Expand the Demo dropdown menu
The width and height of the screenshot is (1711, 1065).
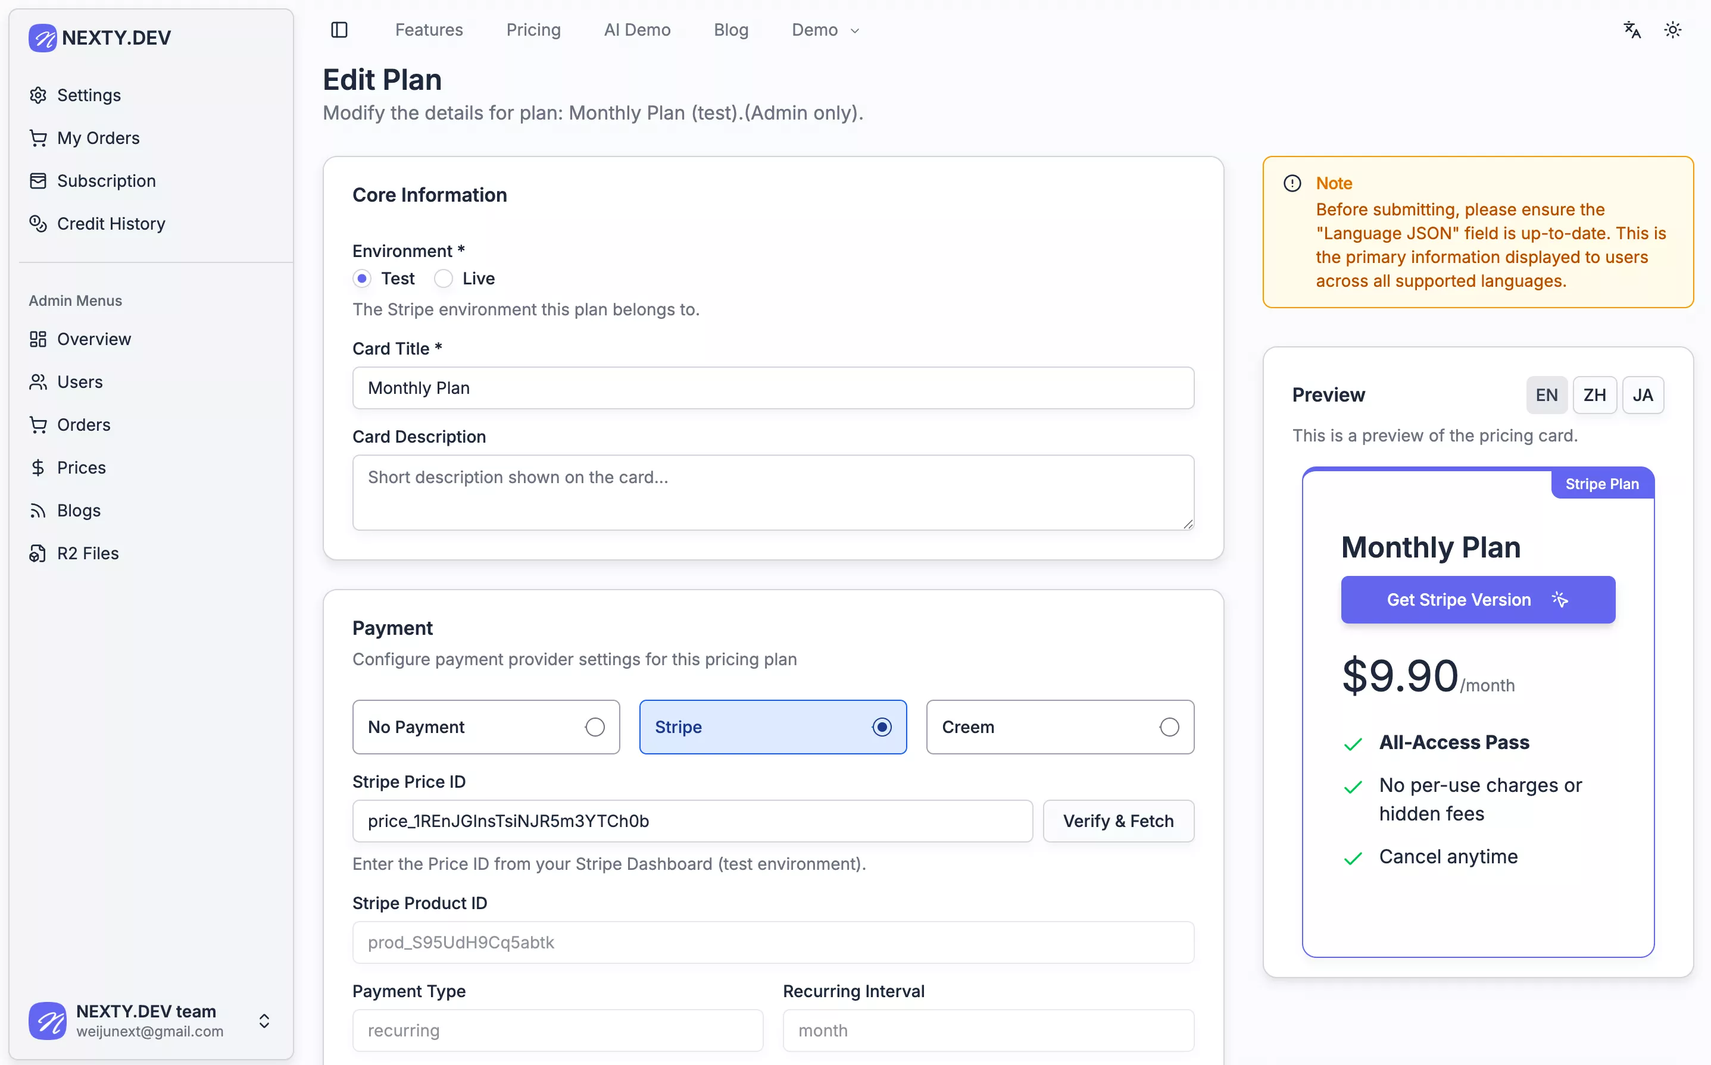(825, 30)
